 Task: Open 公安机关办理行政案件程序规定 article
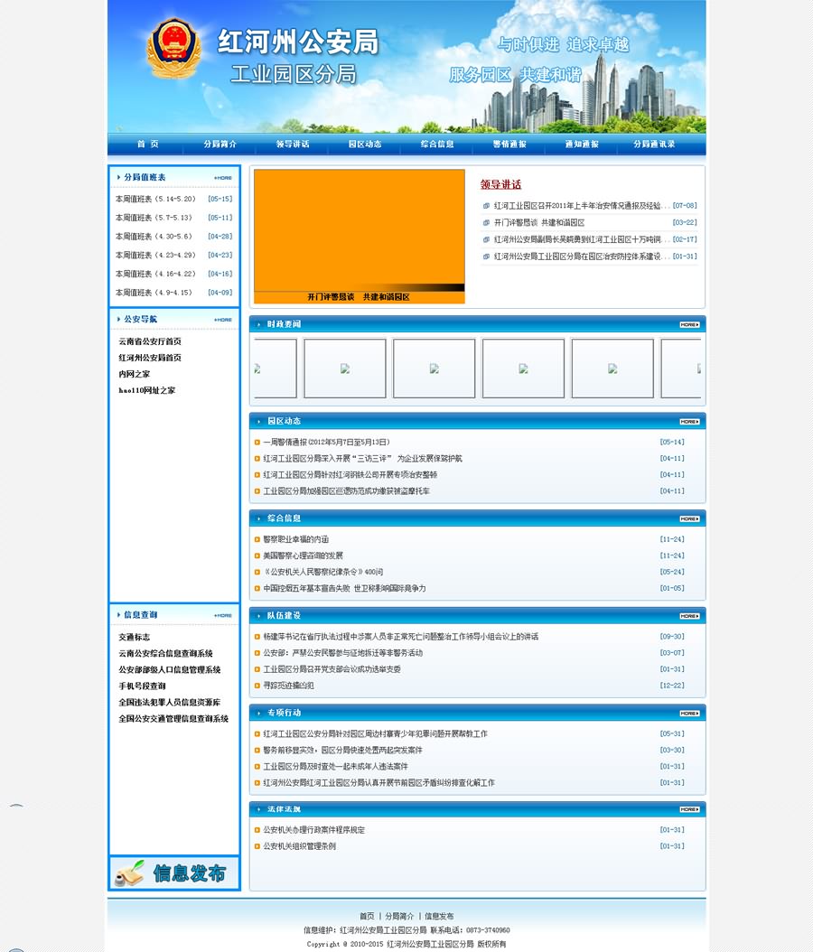(313, 830)
